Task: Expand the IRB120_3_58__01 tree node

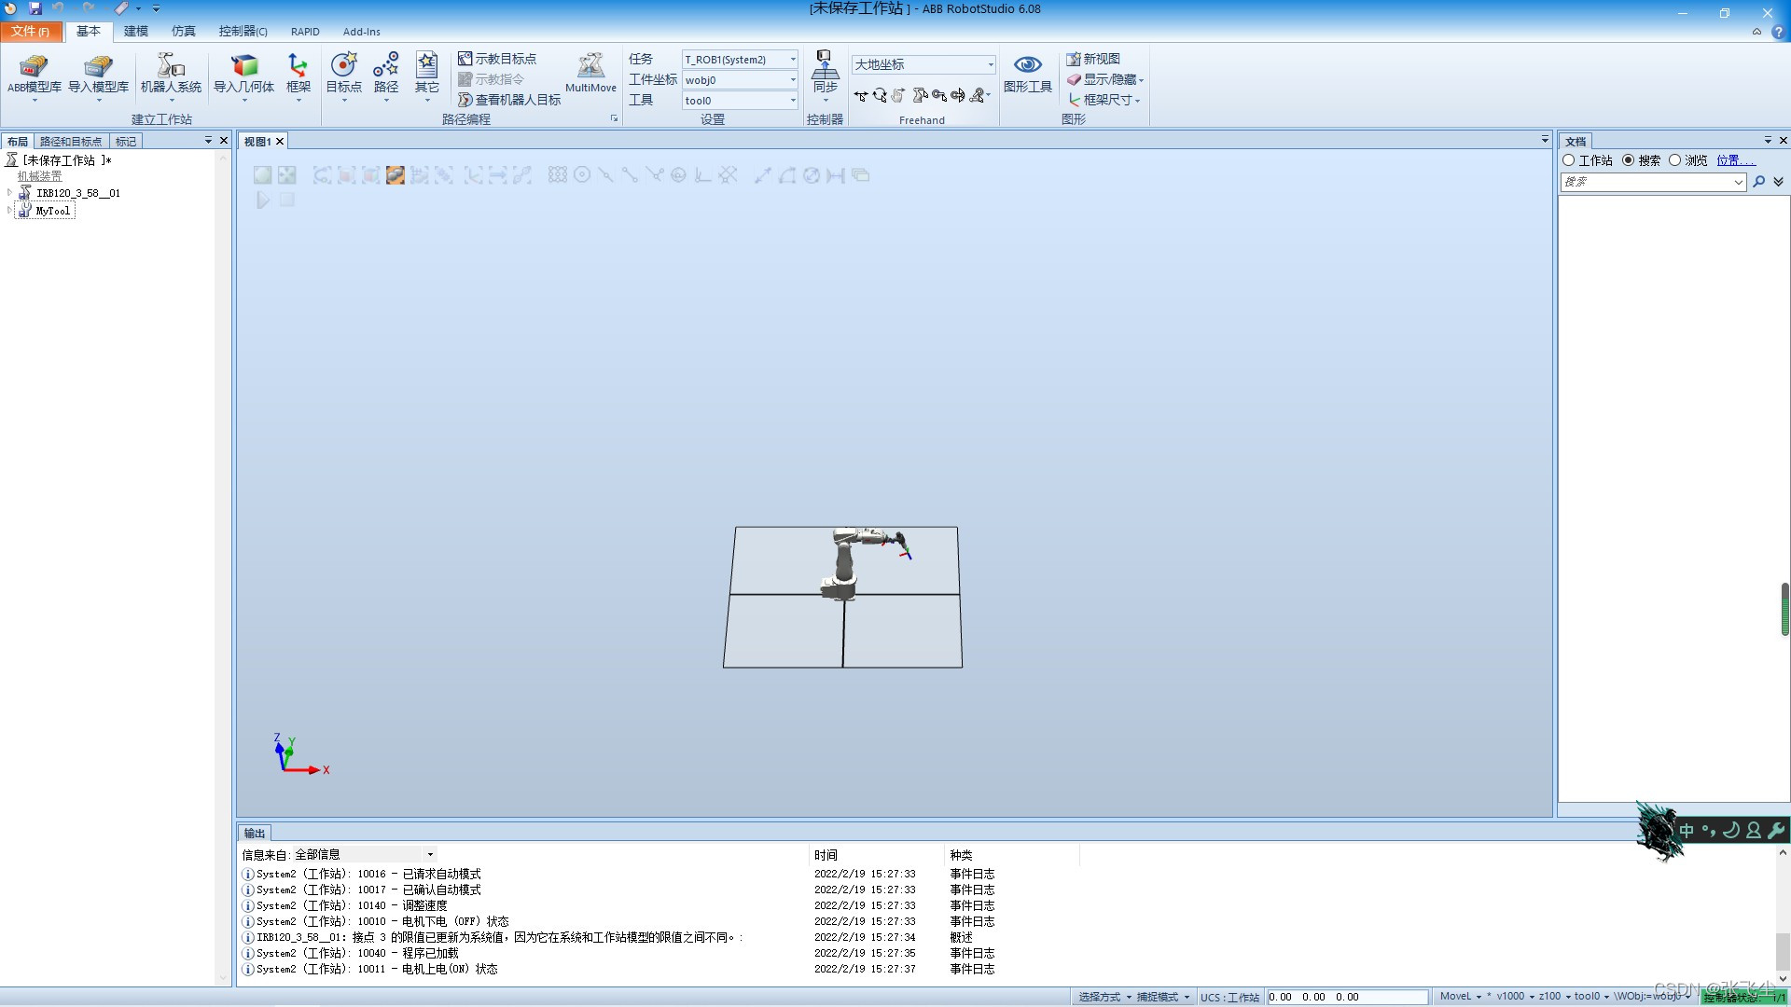Action: point(9,193)
